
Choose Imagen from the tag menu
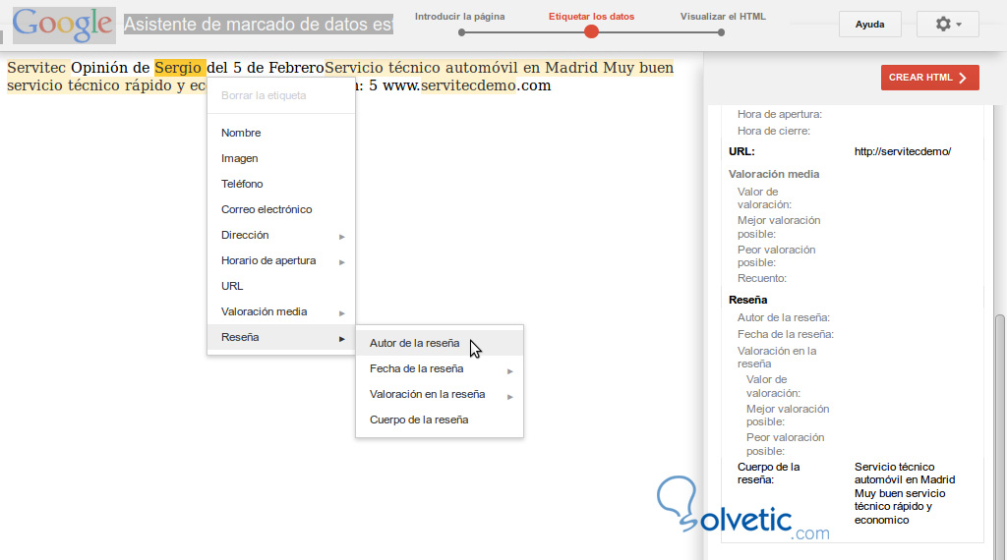point(280,158)
